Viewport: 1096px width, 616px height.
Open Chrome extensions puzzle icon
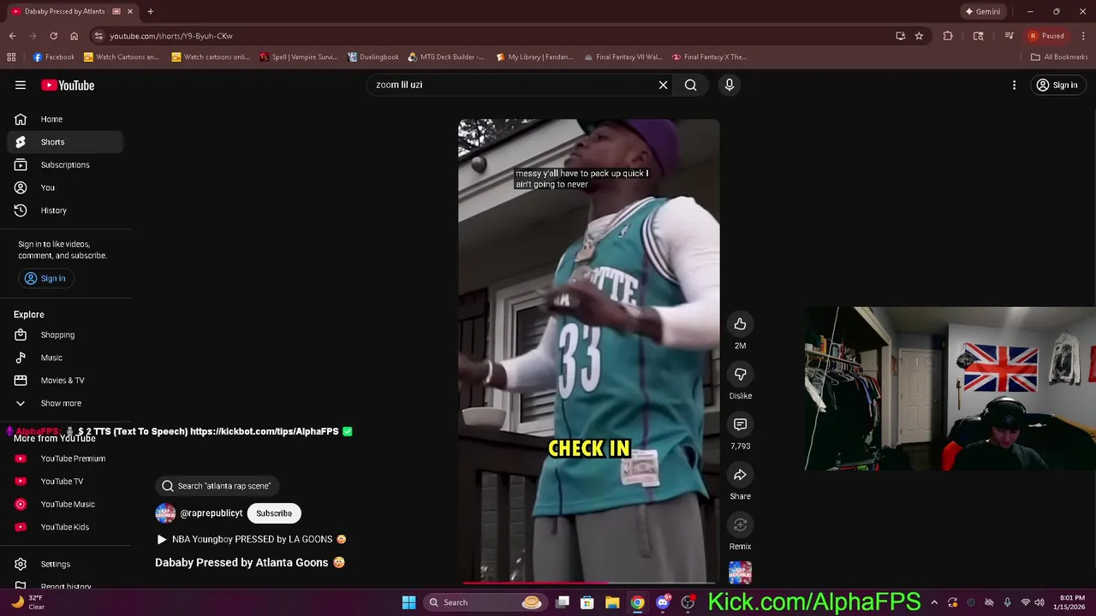point(948,36)
